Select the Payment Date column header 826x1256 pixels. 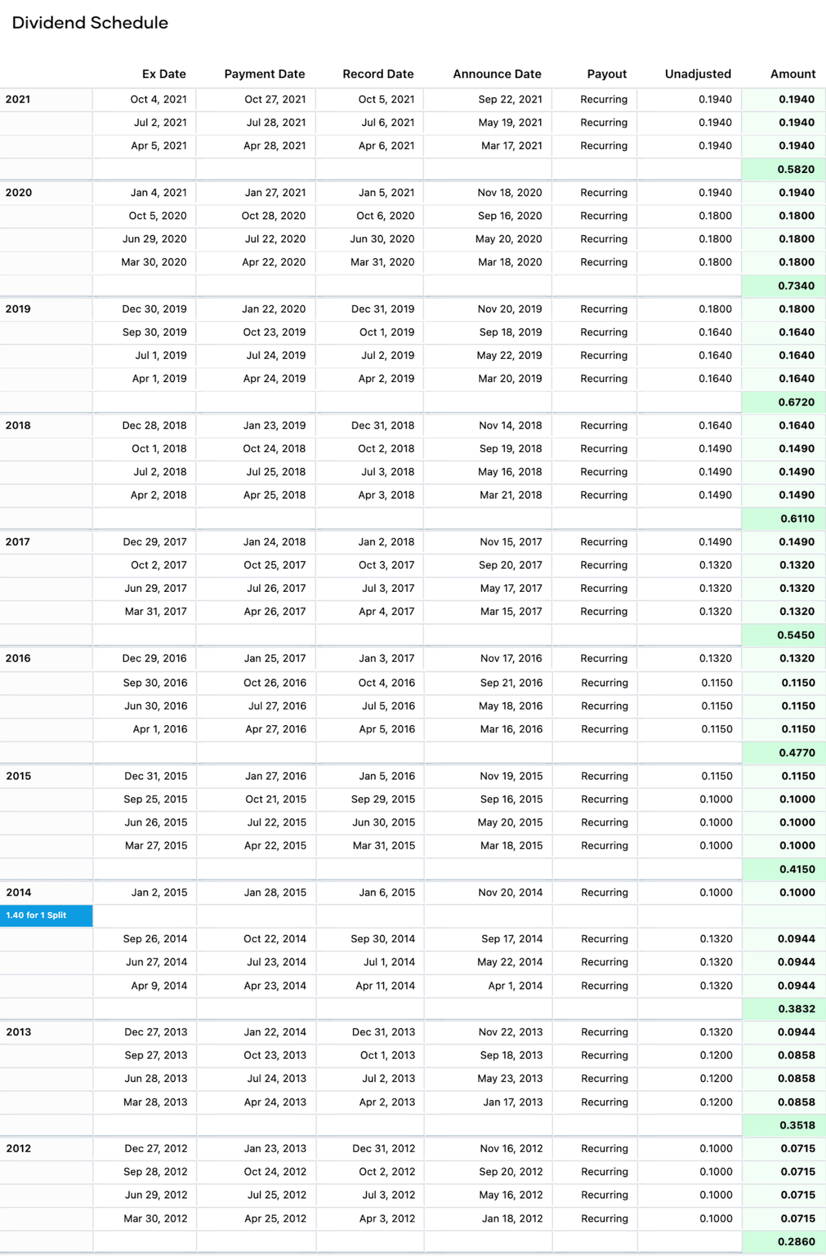(x=265, y=74)
